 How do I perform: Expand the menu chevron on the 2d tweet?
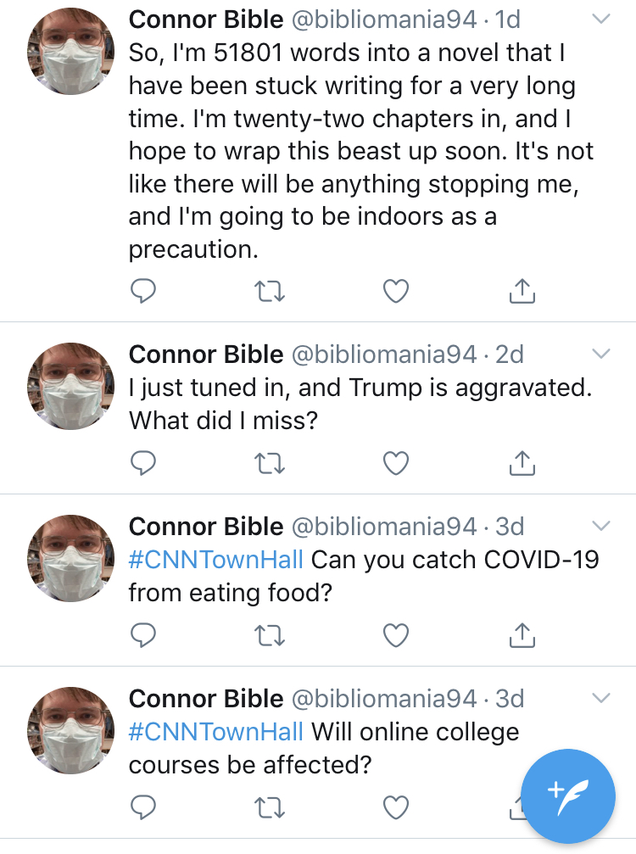click(x=601, y=354)
